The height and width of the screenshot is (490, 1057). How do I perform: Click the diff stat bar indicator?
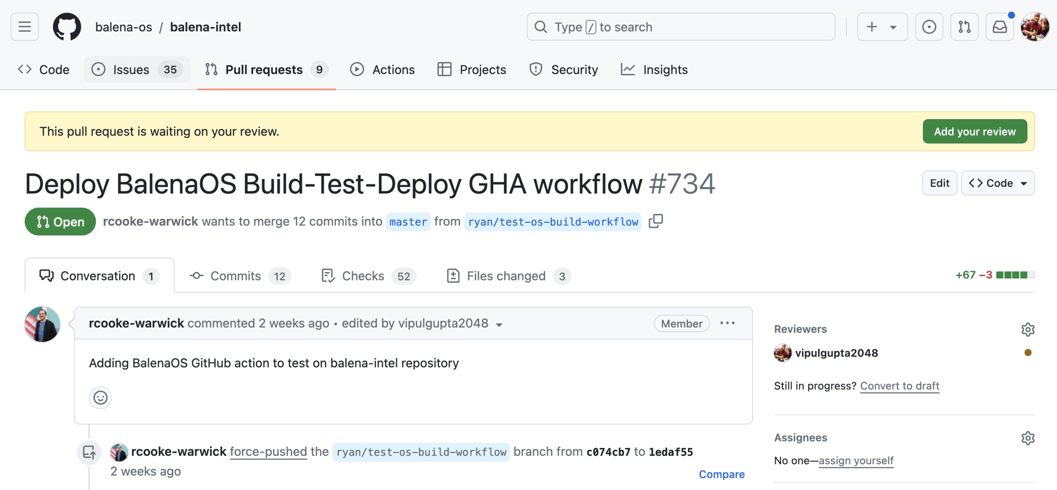1015,275
